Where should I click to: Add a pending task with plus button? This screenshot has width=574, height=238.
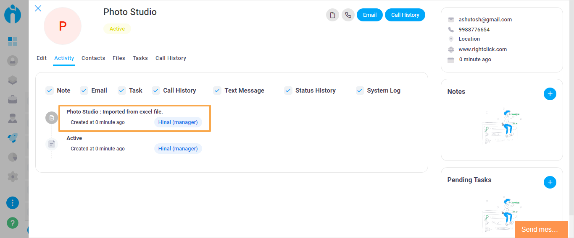(550, 182)
